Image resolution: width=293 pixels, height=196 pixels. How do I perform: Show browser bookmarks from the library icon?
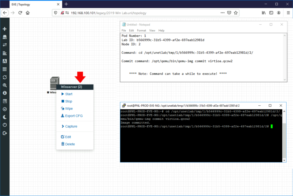tap(263, 13)
